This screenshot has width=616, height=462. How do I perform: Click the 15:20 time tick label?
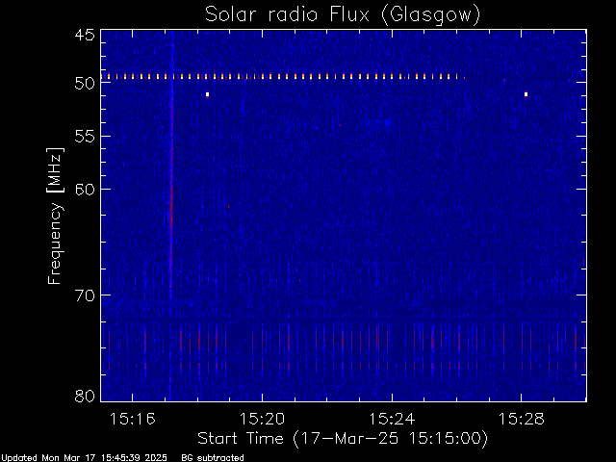(262, 419)
